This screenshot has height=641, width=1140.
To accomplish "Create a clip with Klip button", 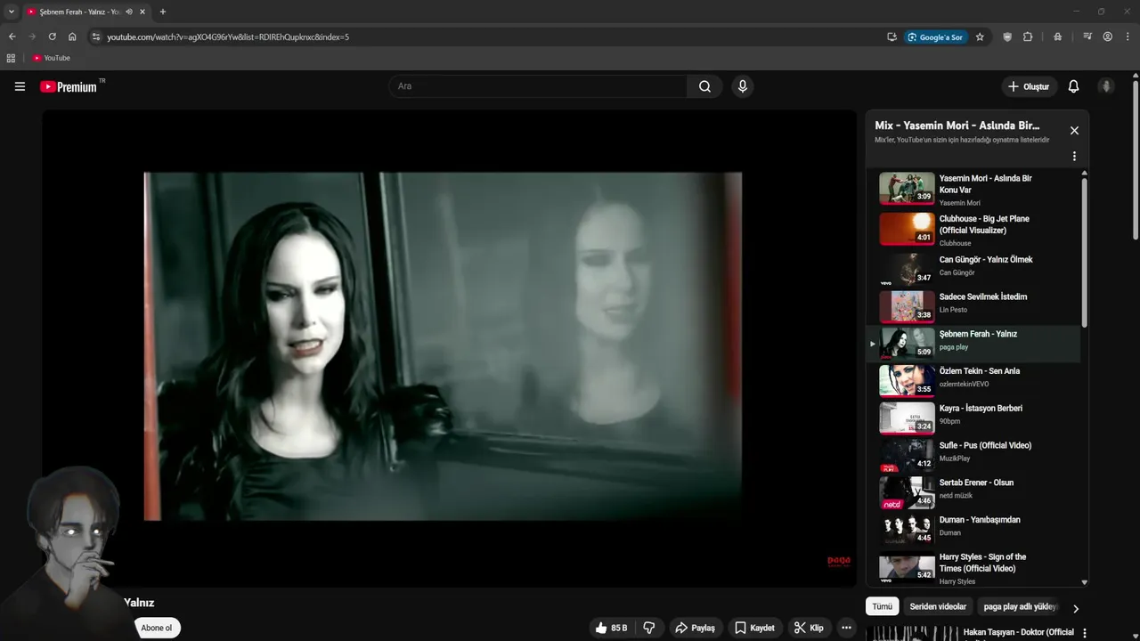I will [x=809, y=628].
